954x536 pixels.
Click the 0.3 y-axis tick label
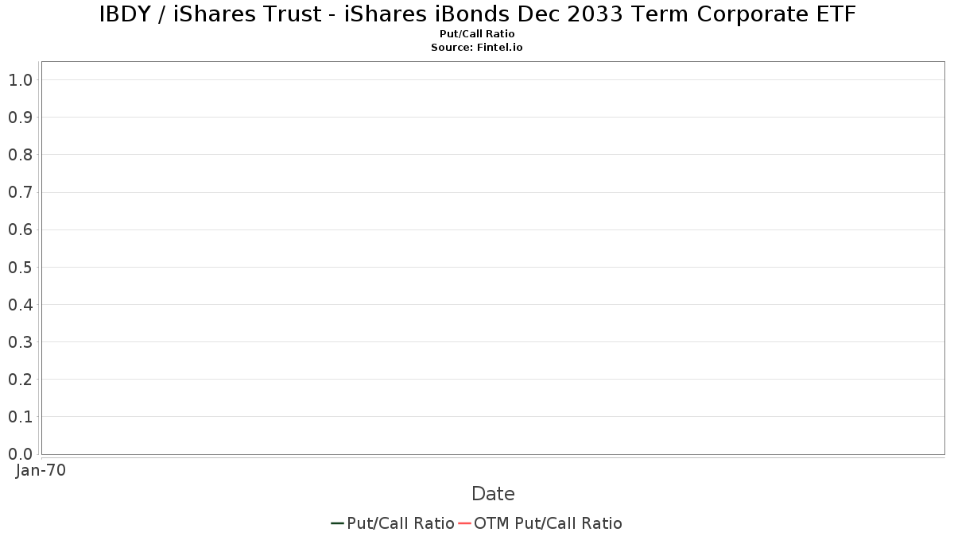pos(20,342)
